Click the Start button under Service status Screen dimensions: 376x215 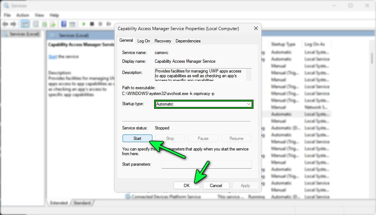[x=137, y=138]
